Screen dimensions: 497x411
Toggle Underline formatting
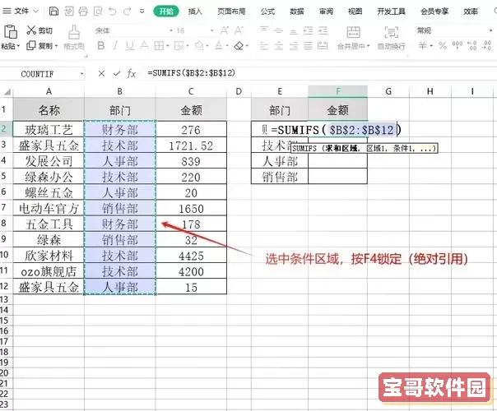(x=129, y=46)
